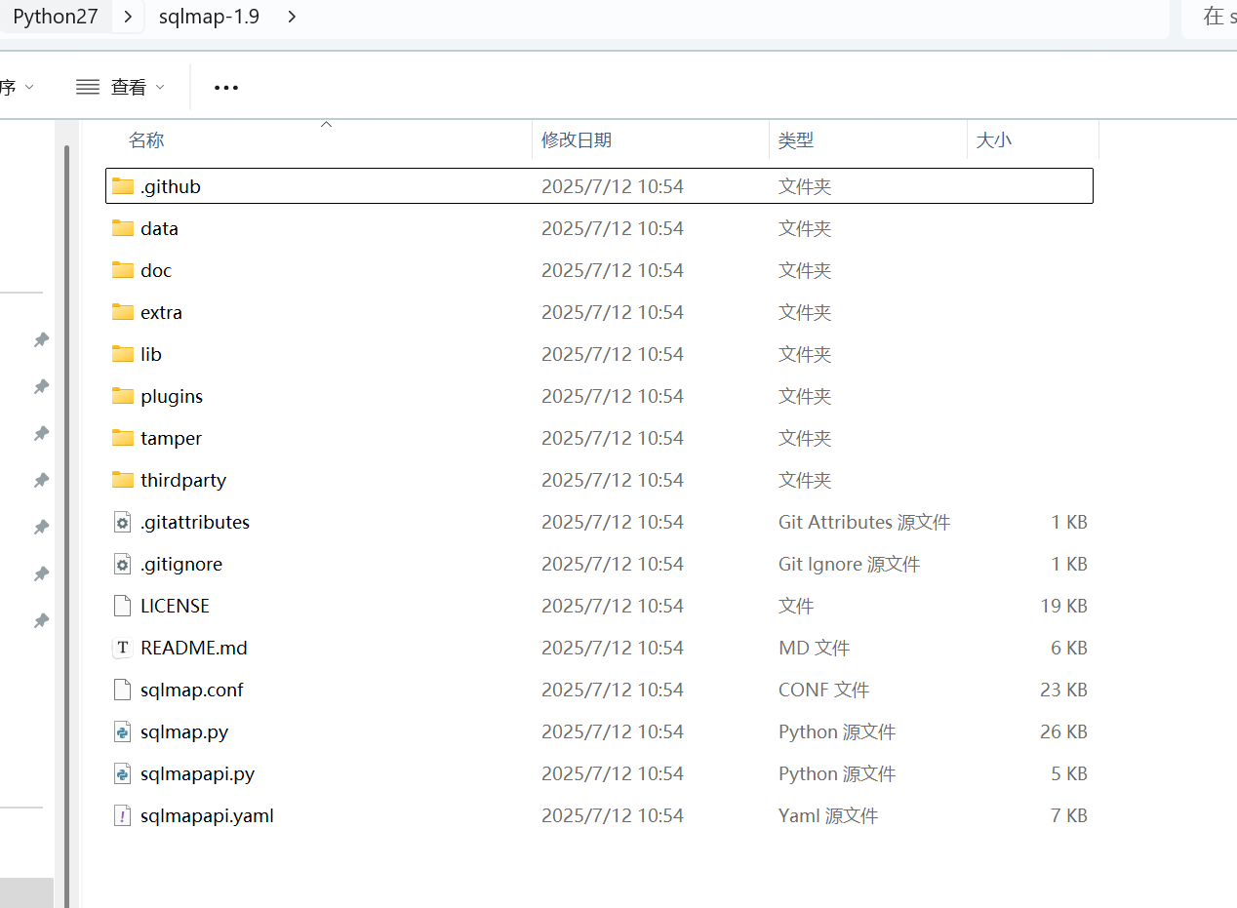This screenshot has width=1237, height=908.
Task: Select the file name sqlmapapi.yaml
Action: (207, 815)
